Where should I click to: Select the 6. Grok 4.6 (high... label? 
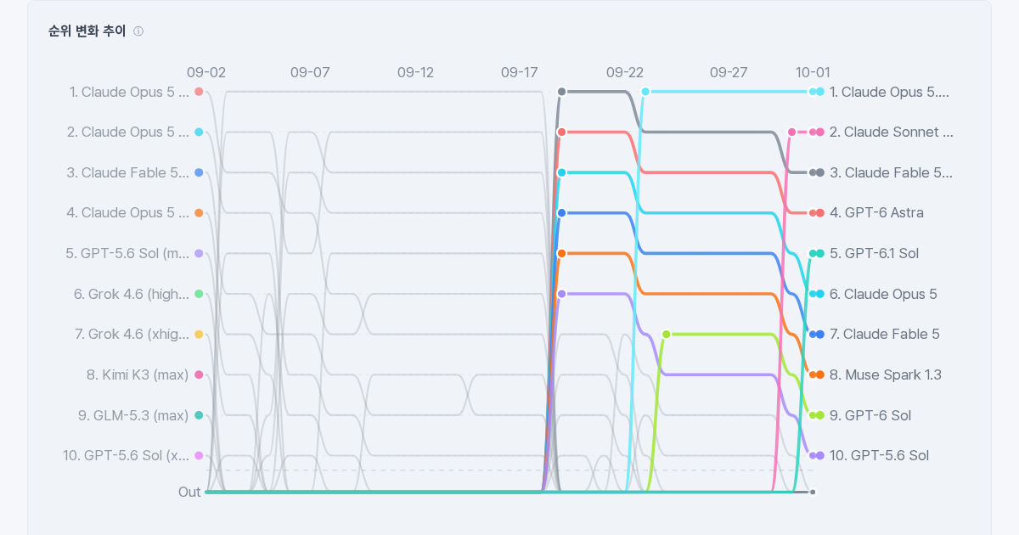(x=132, y=294)
